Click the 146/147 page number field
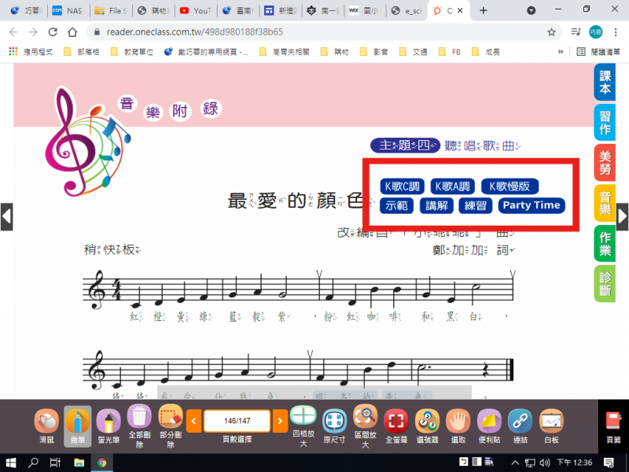The image size is (629, 472). click(237, 422)
